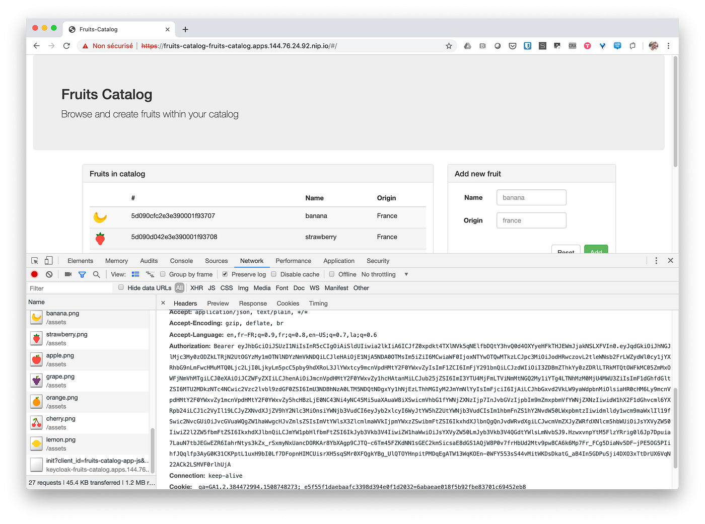Uncheck the Preserve log checkbox

(225, 274)
